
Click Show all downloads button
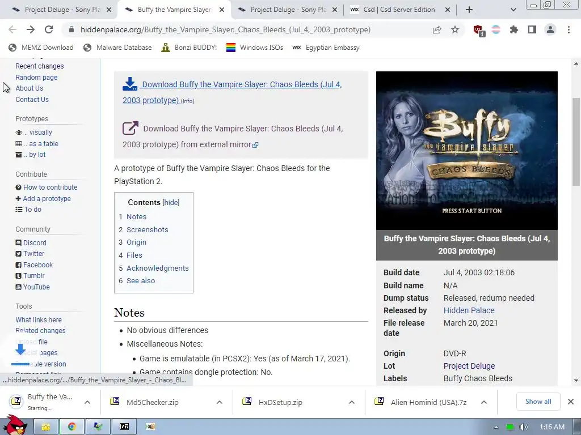(x=538, y=402)
